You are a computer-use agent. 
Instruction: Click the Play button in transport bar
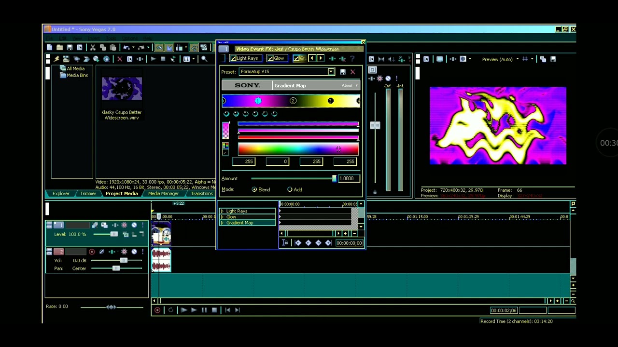click(x=194, y=310)
